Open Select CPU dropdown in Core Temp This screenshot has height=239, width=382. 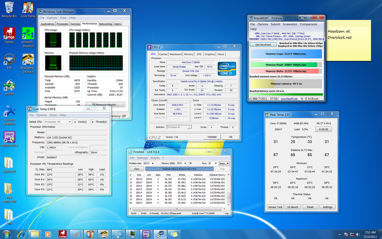[58, 122]
